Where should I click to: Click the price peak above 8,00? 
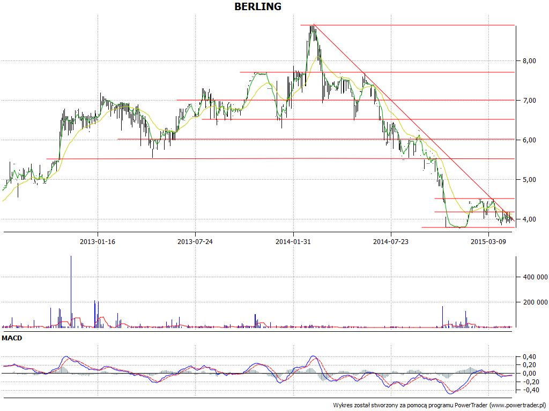(x=313, y=32)
